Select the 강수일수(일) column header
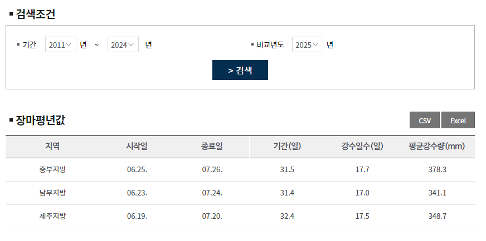 (x=362, y=146)
